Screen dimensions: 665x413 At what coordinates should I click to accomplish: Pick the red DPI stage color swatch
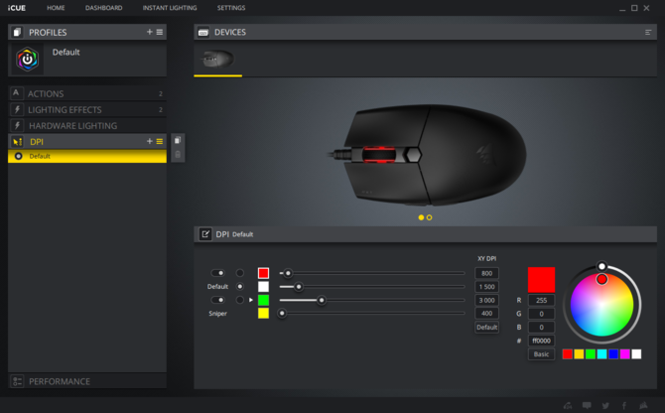pyautogui.click(x=263, y=273)
